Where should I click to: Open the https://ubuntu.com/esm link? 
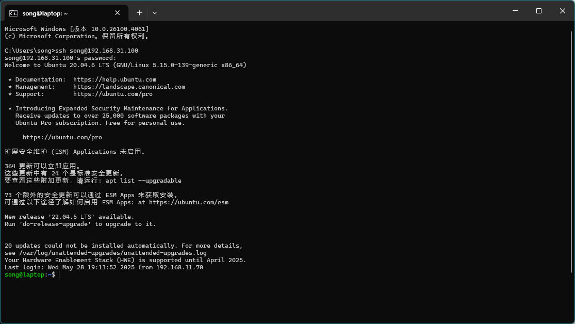pyautogui.click(x=189, y=202)
